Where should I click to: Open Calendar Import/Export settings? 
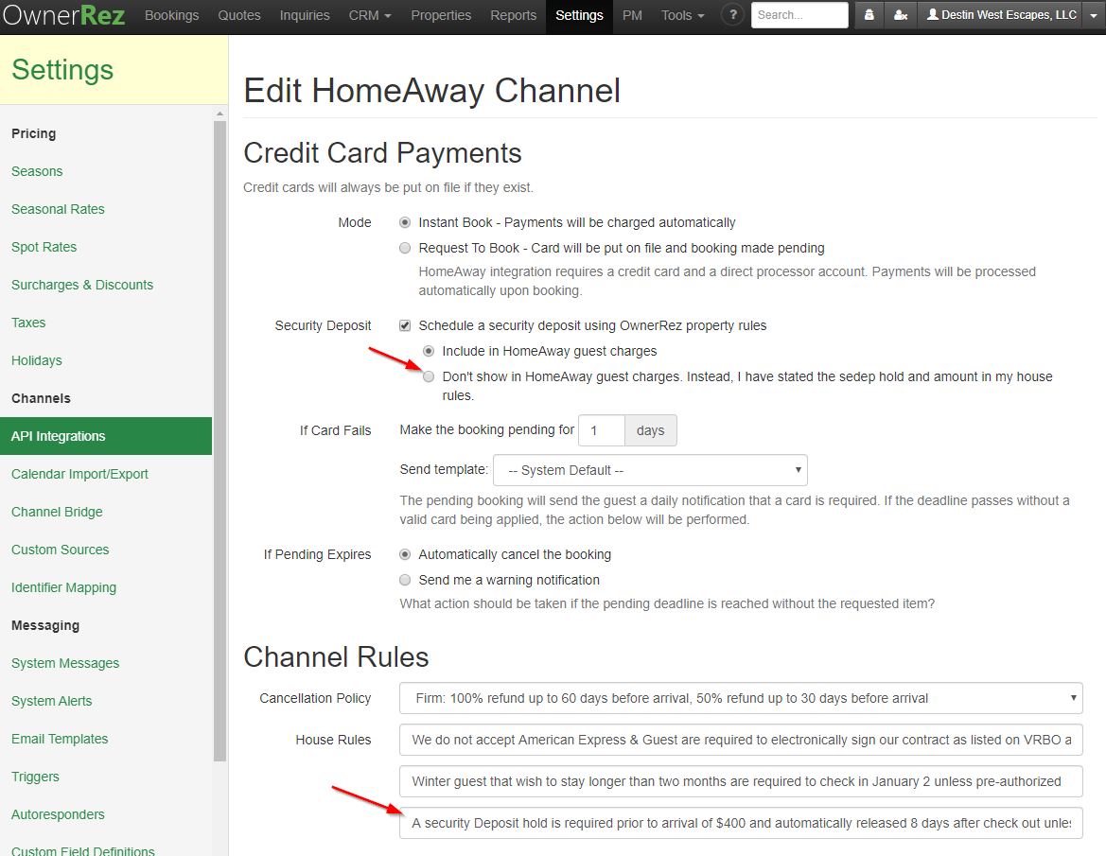click(x=79, y=475)
